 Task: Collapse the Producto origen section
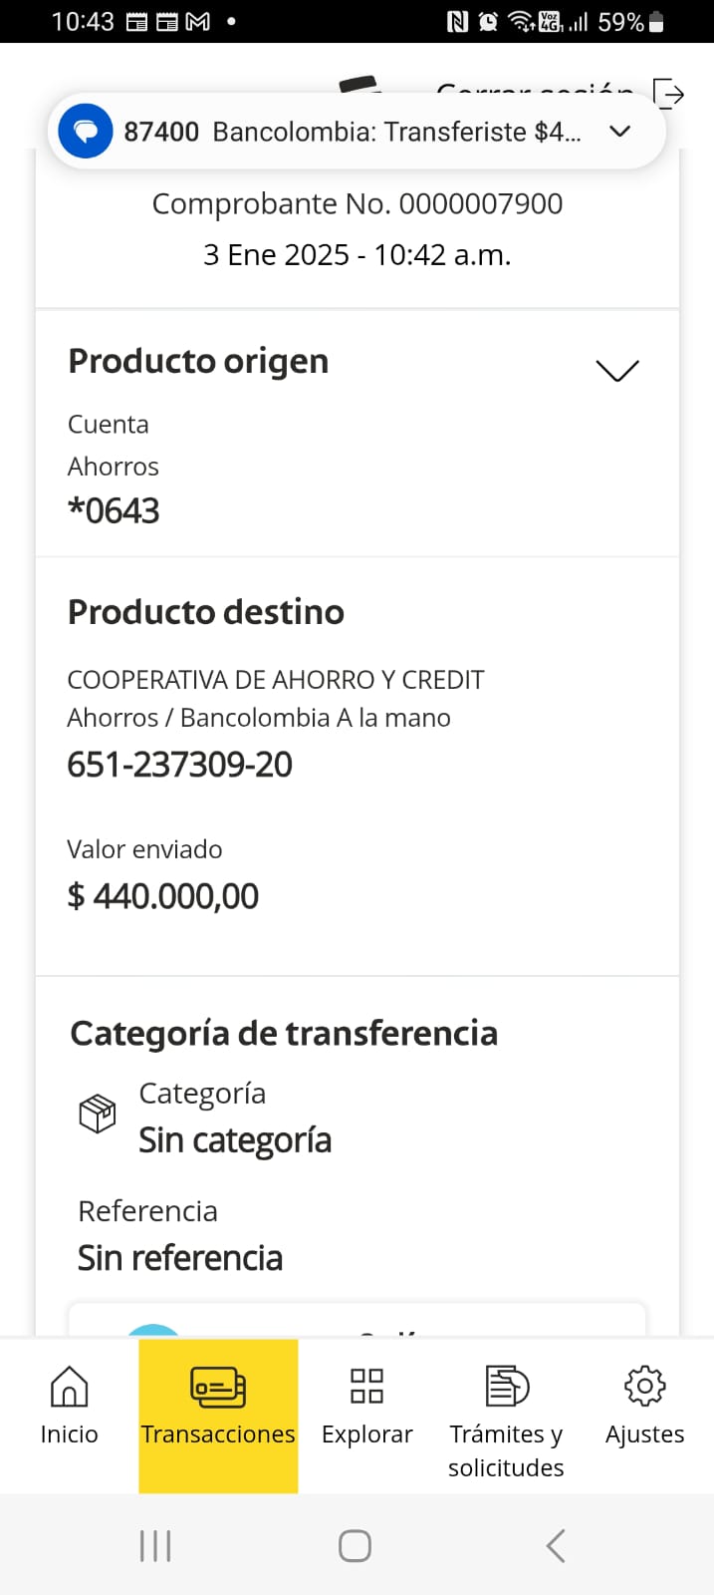tap(616, 371)
